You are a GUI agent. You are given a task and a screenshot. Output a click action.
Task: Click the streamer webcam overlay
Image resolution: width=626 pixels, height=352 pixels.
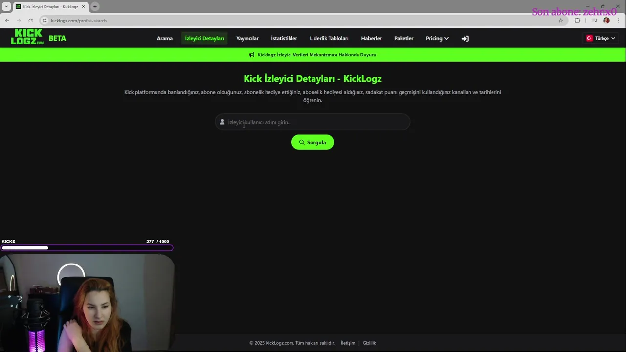click(87, 303)
